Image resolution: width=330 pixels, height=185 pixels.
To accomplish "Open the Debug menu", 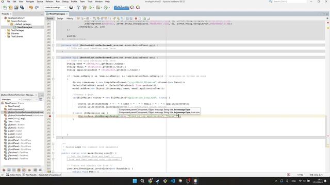I will click(x=65, y=2).
